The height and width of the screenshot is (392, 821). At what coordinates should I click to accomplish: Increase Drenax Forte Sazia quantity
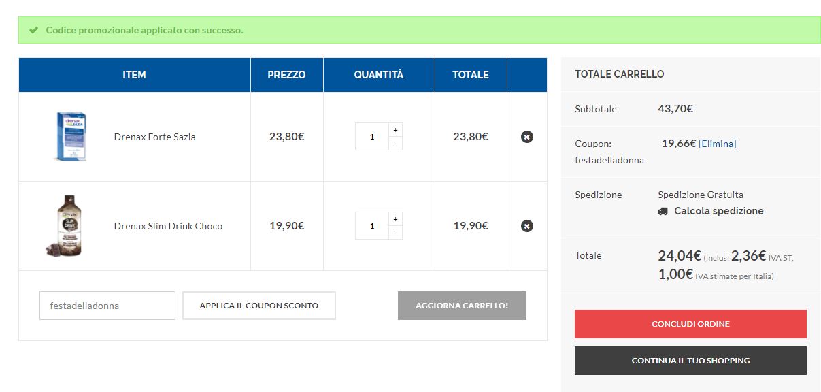[395, 129]
